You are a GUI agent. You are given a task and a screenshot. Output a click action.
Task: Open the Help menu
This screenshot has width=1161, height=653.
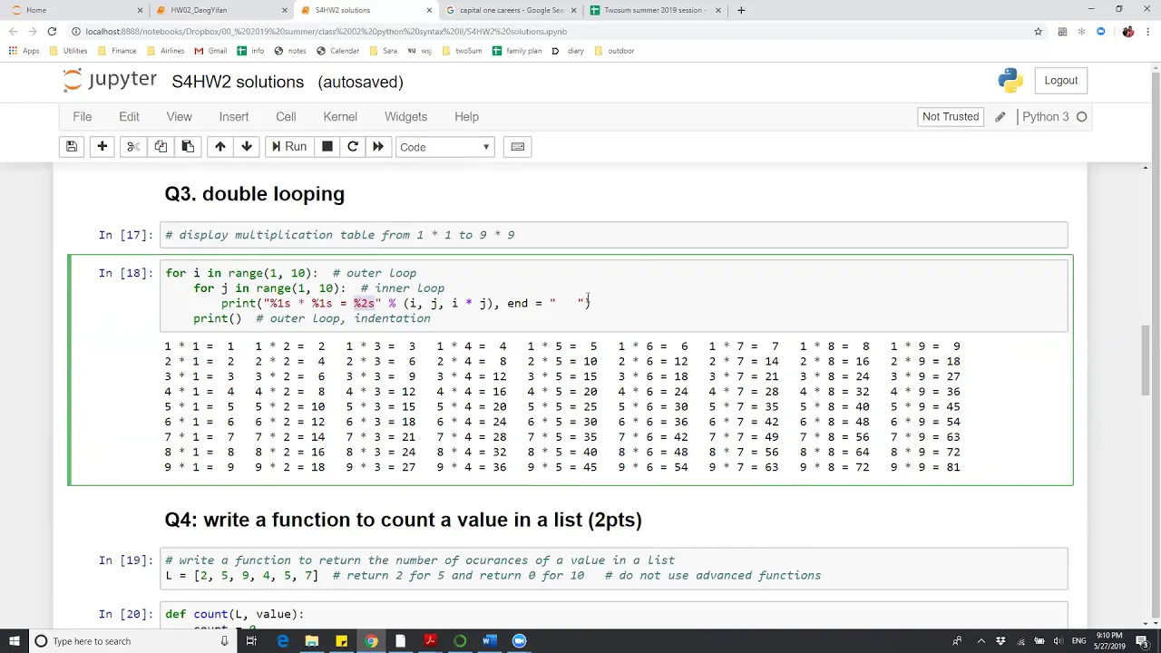click(466, 117)
